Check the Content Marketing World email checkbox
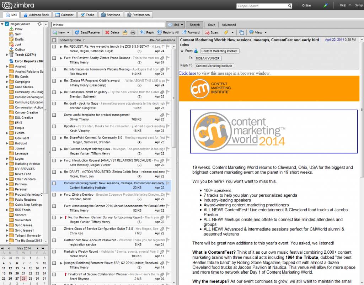Image resolution: width=364 pixels, height=285 pixels. tap(54, 183)
